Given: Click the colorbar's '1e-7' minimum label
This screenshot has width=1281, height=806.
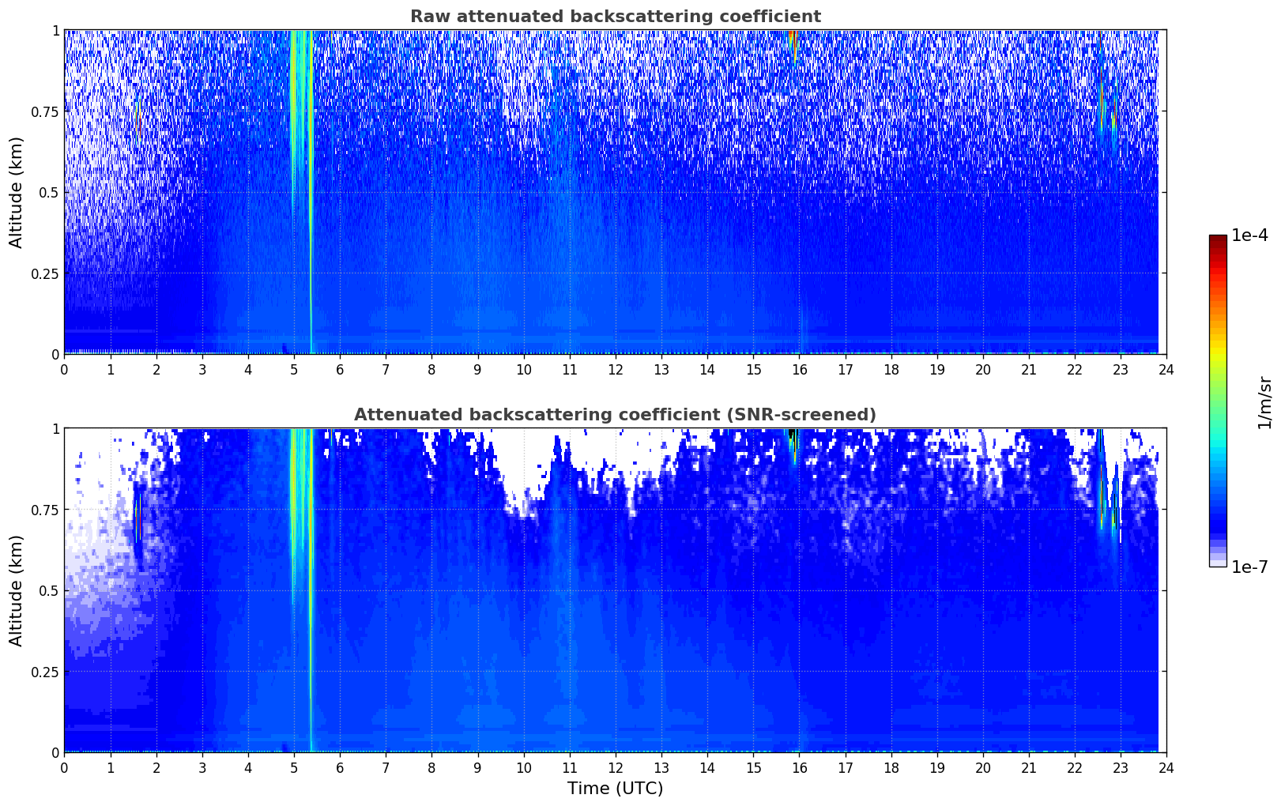Looking at the screenshot, I should (1249, 567).
